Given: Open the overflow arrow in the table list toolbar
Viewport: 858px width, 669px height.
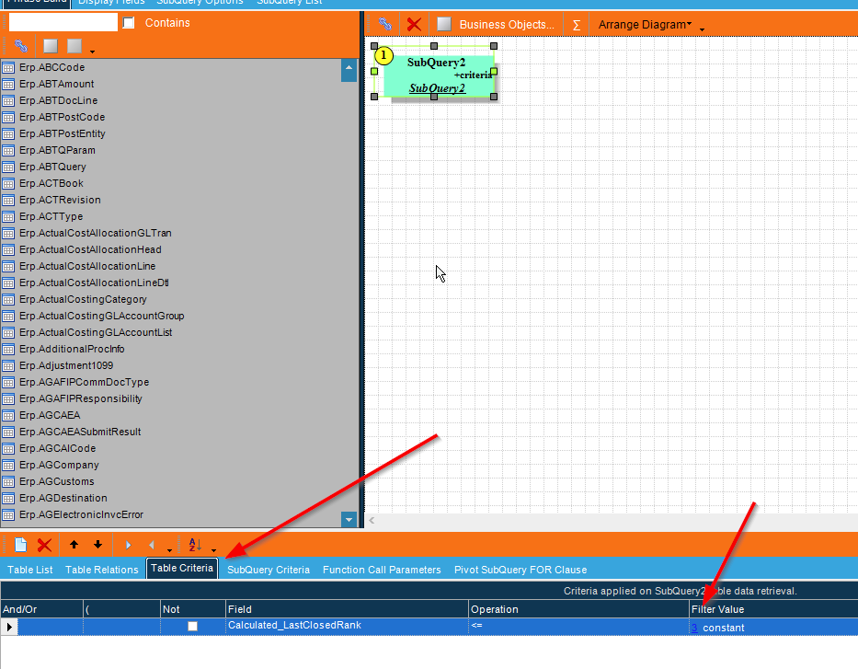Looking at the screenshot, I should [x=93, y=52].
